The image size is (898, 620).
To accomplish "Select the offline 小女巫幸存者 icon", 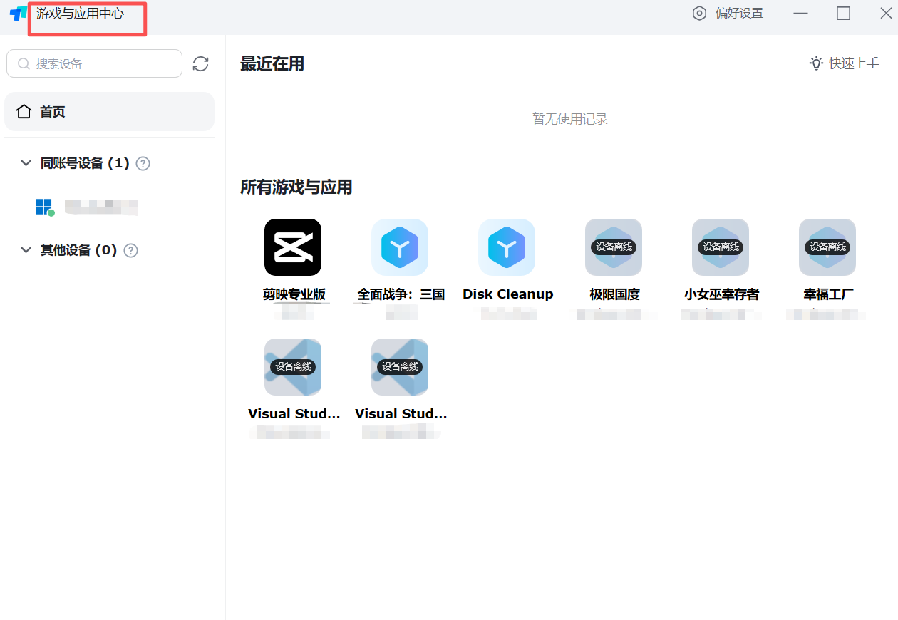I will (721, 247).
